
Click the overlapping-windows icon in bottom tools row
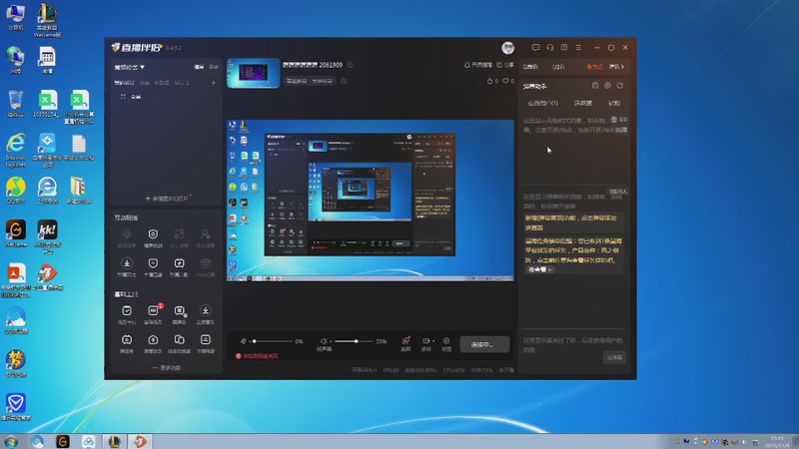tap(180, 339)
